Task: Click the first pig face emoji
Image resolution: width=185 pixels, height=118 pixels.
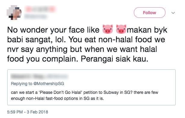Action: click(x=107, y=29)
